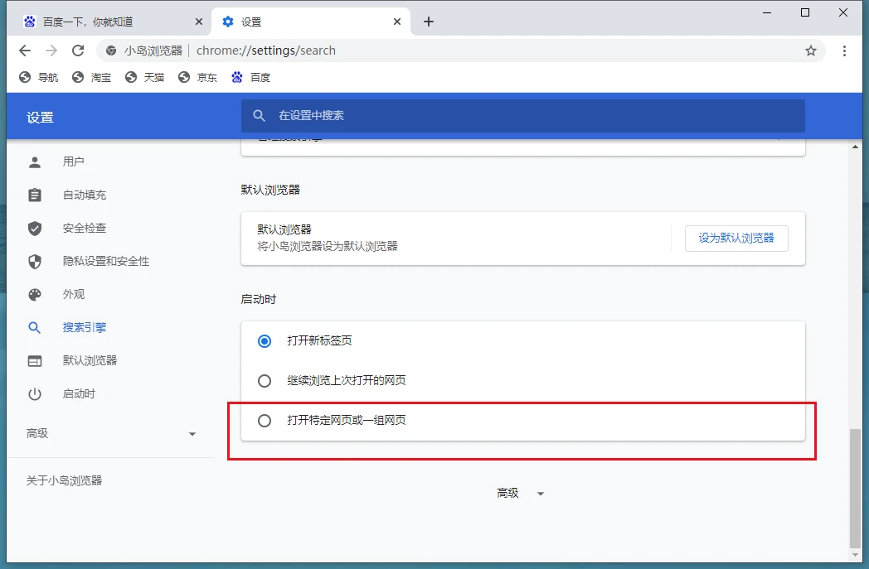Select the 设置 tab

pyautogui.click(x=311, y=22)
